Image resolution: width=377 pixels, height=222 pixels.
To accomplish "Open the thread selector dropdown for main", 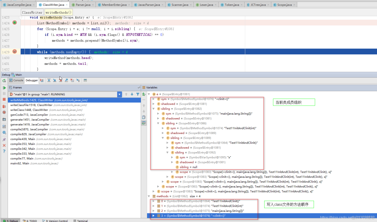I will coord(119,94).
